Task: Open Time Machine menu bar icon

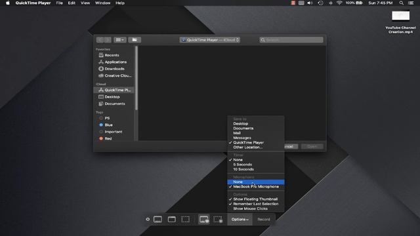Action: 320,3
